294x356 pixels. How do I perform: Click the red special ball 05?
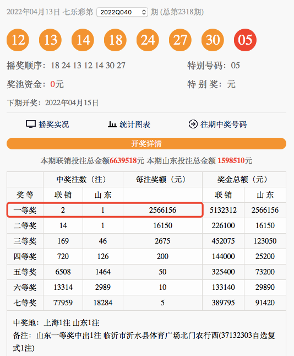click(245, 40)
